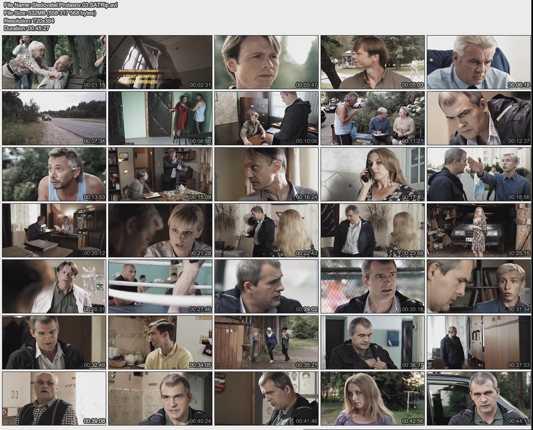This screenshot has width=533, height=430.
Task: Click the final frame at 00:44:11
Action: tap(479, 398)
